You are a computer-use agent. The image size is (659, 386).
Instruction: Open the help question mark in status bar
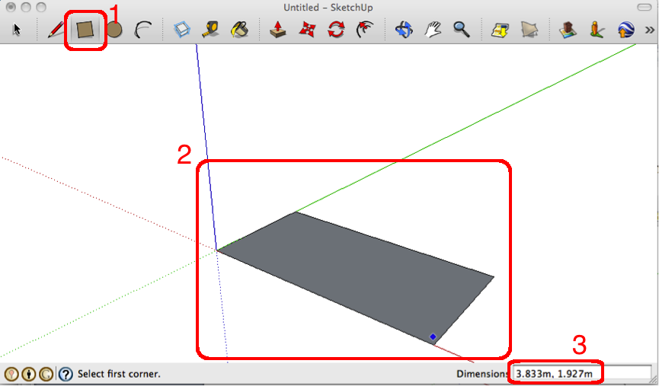pos(66,375)
